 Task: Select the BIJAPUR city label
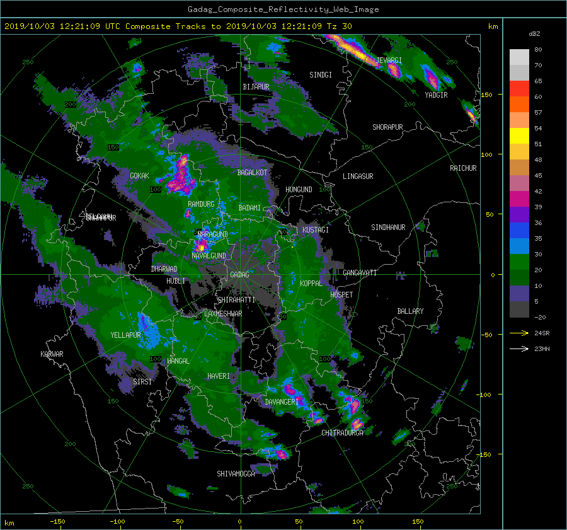[x=256, y=87]
